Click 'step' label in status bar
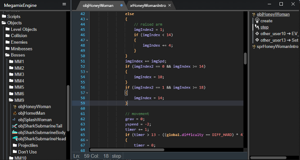The height and width of the screenshot is (160, 300). pos(116,156)
